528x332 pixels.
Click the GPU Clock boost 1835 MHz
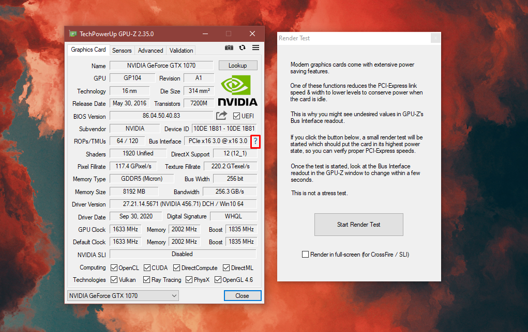(241, 229)
